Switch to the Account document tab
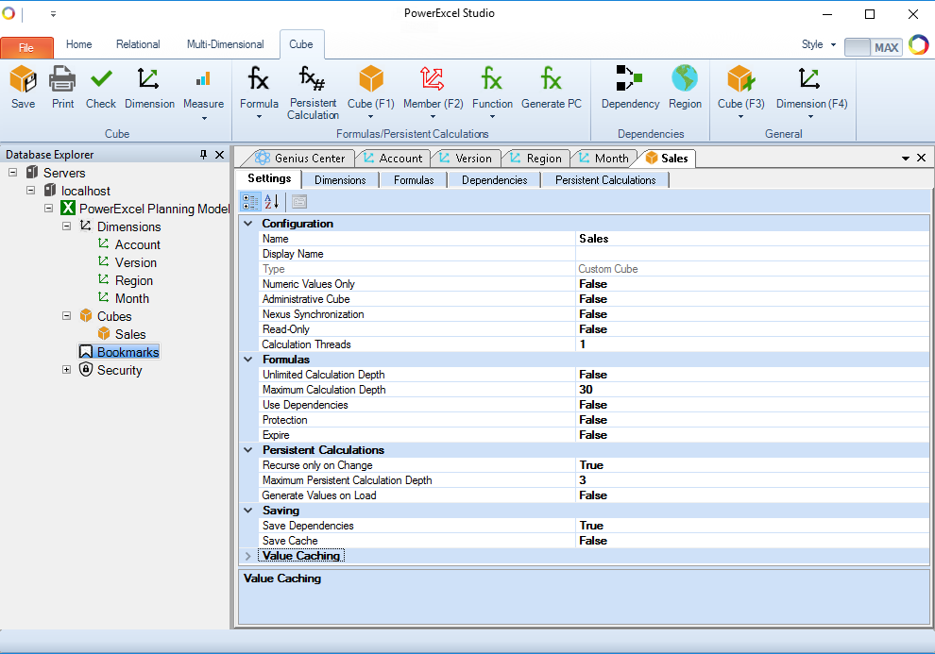The image size is (935, 654). (394, 159)
